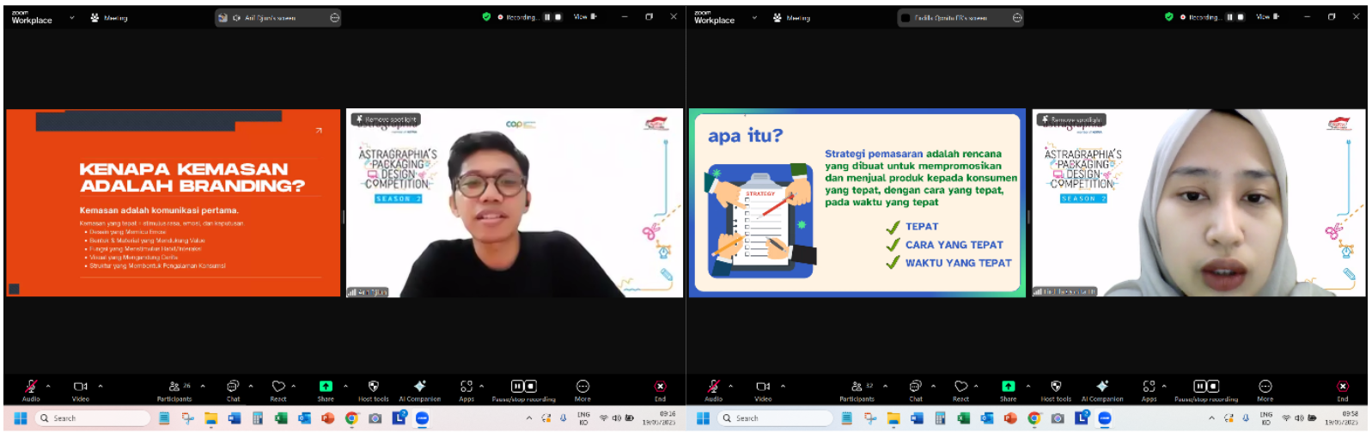
Task: Click the React heart icon in right window
Action: pyautogui.click(x=960, y=387)
